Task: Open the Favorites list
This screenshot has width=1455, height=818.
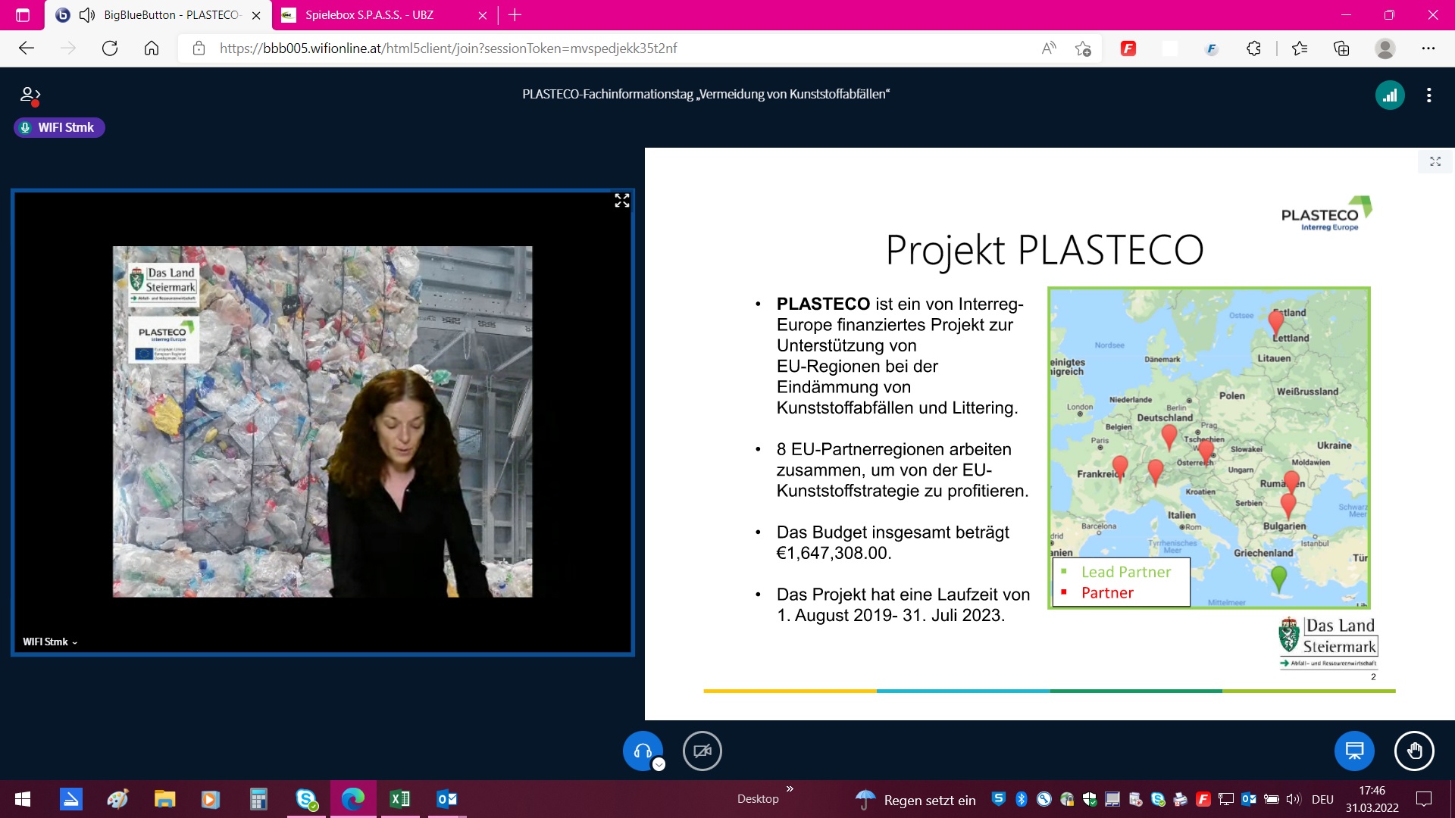Action: [1300, 48]
